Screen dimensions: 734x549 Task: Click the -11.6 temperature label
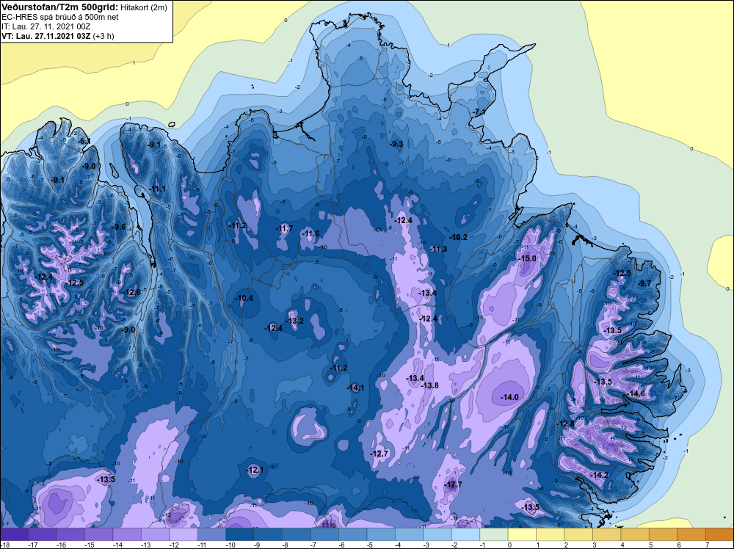[x=310, y=233]
